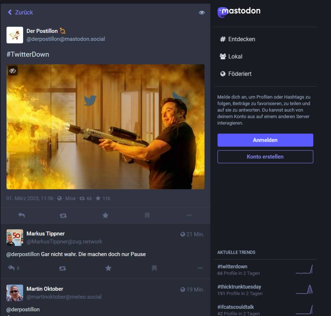The width and height of the screenshot is (331, 316).
Task: Bookmark Der Postillon's post
Action: [x=147, y=215]
